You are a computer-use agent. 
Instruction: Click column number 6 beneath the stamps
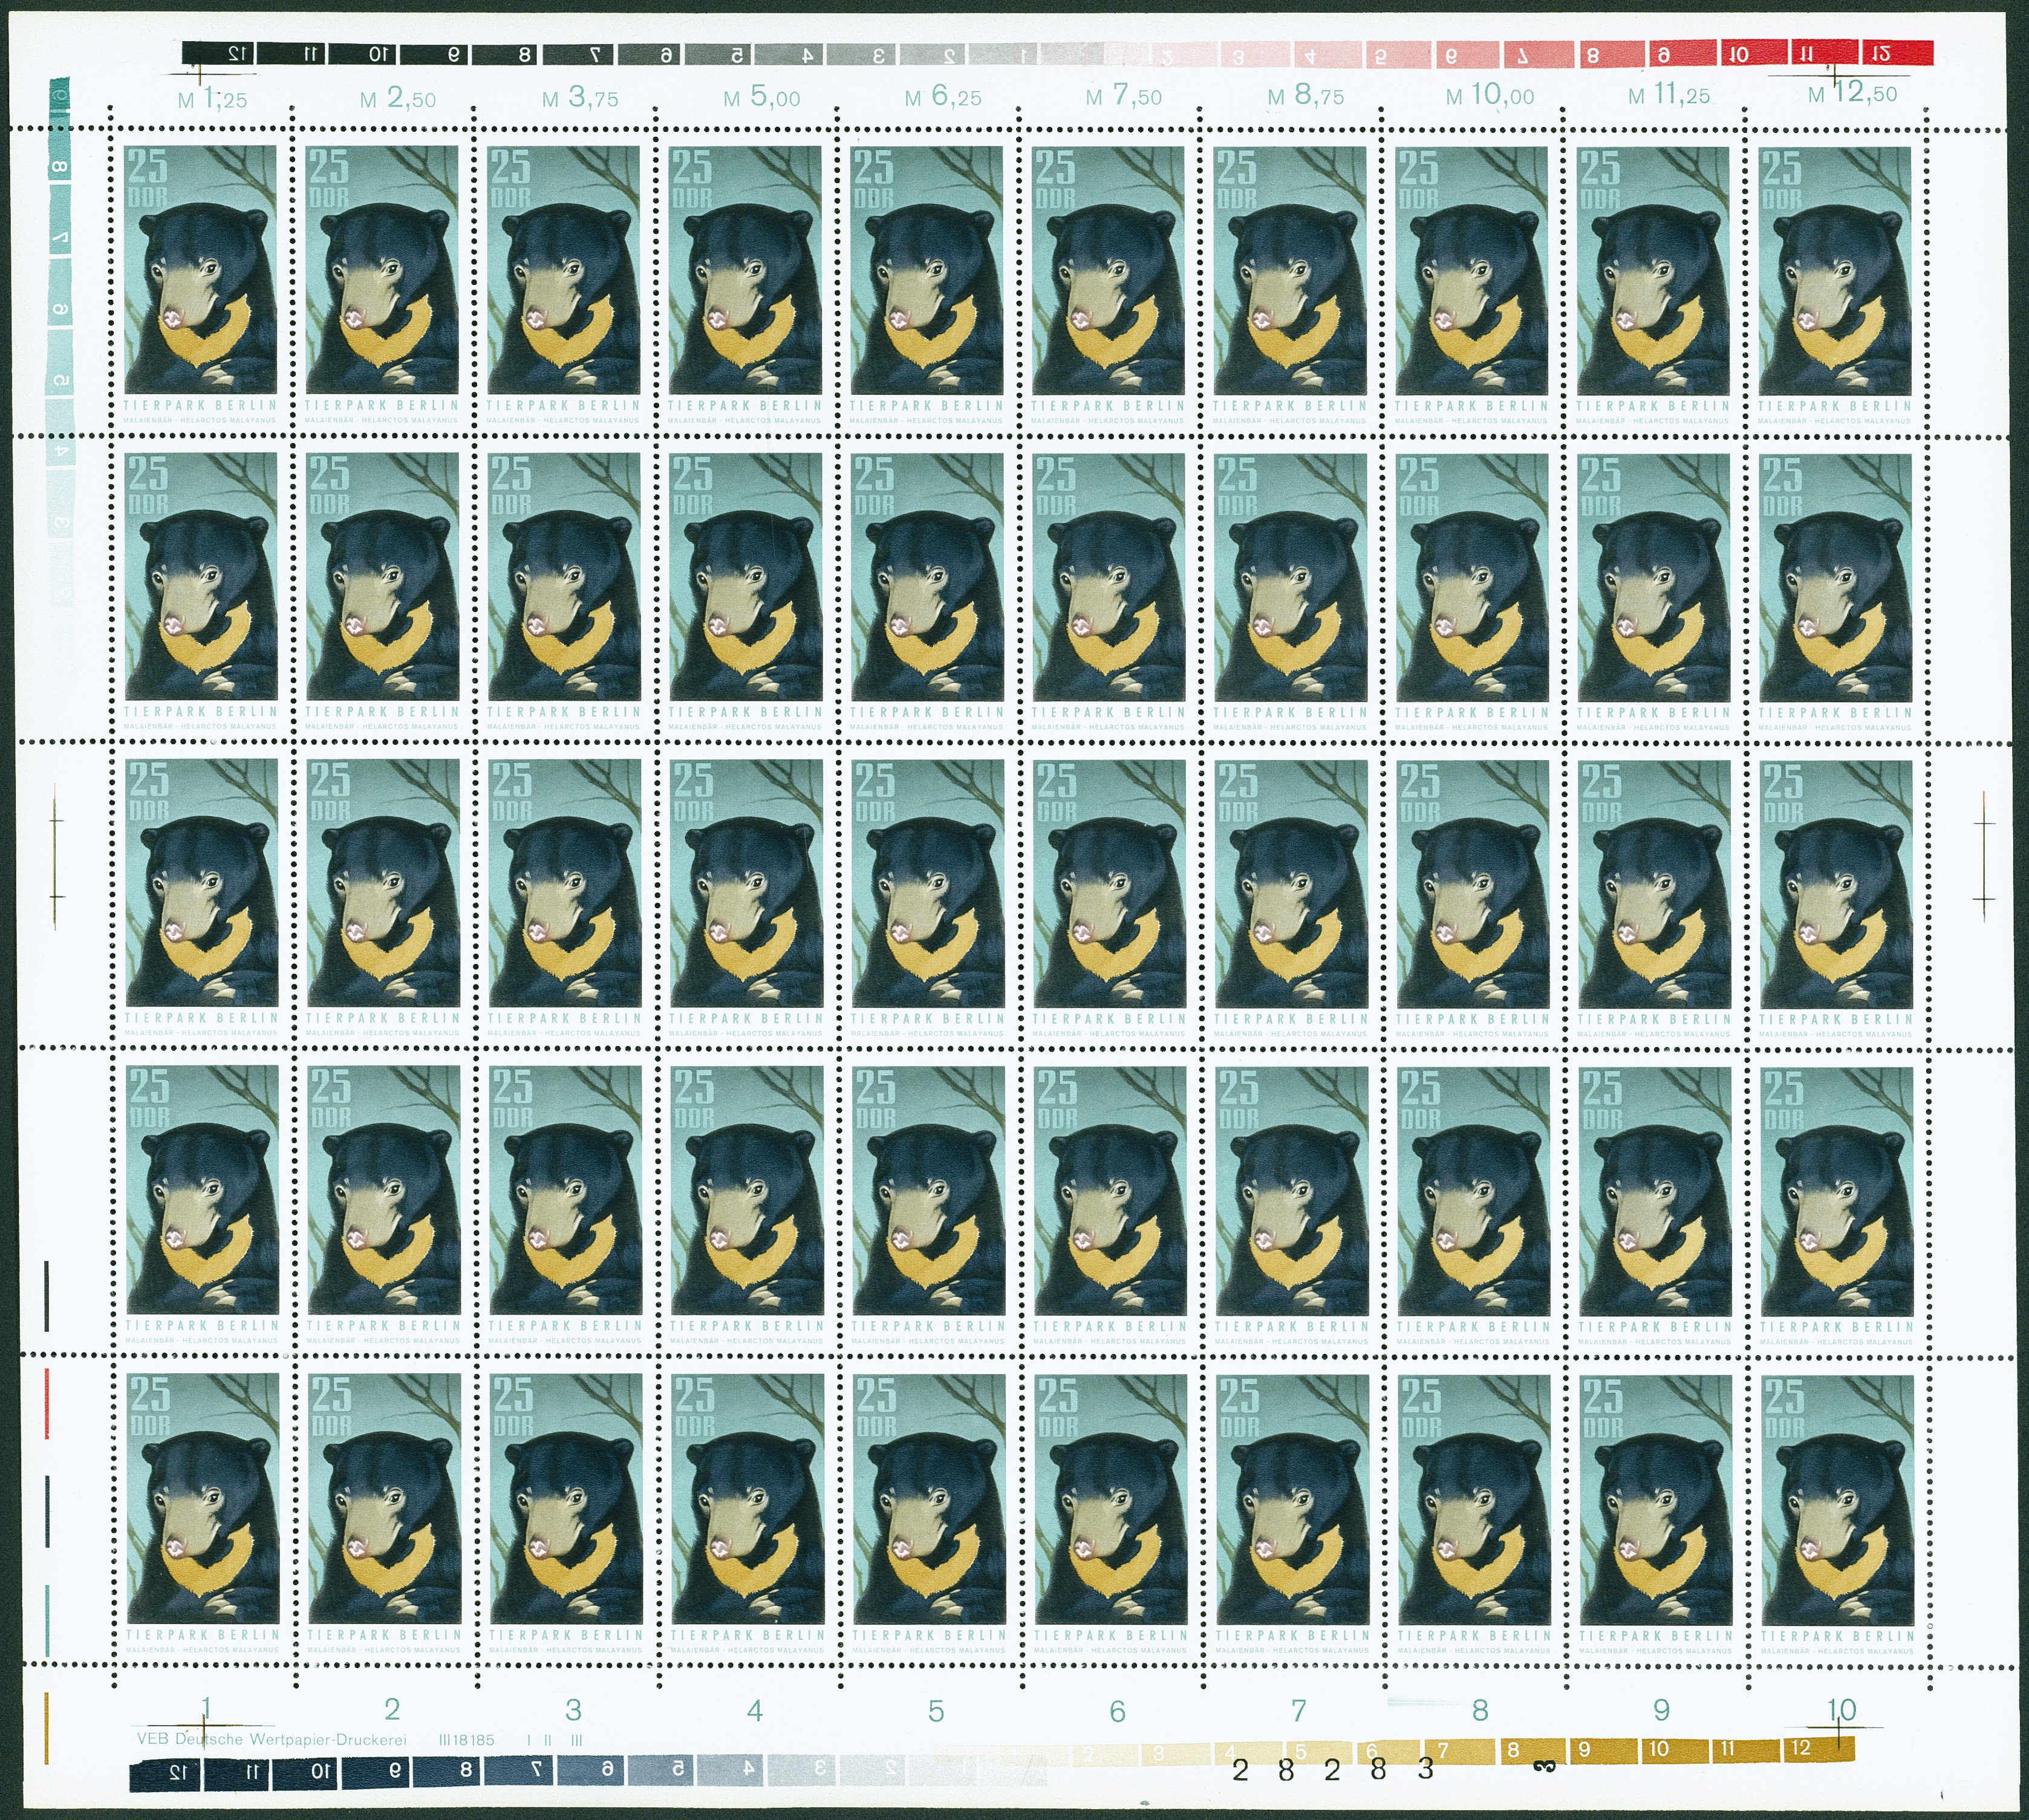1118,1711
